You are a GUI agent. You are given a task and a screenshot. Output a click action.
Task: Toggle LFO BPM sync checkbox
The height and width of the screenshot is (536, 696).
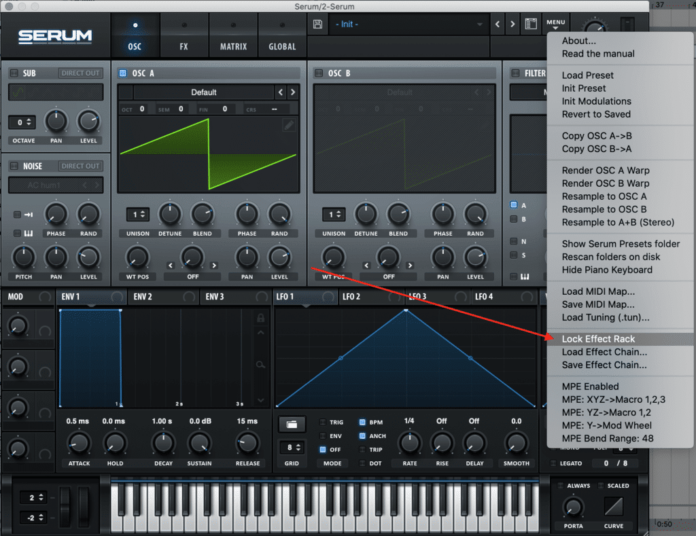click(362, 423)
